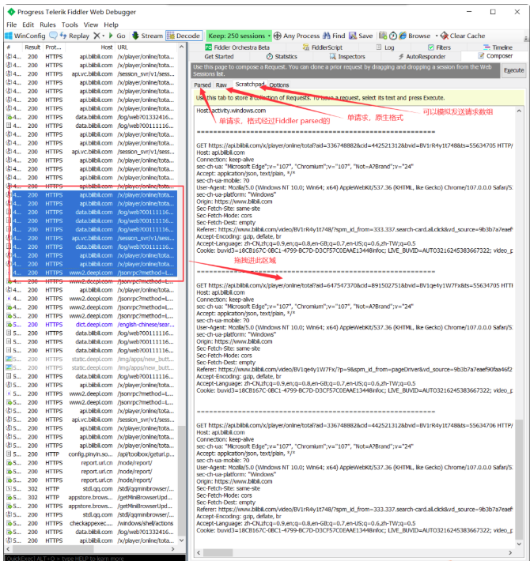Screen dimensions: 530x561
Task: Select the dict.deepl.com session row
Action: (91, 325)
